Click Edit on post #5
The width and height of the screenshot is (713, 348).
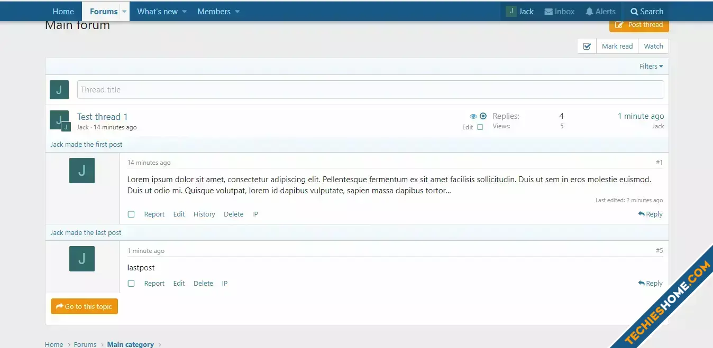click(x=179, y=284)
